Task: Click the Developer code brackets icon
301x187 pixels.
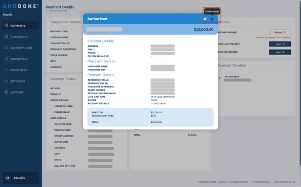Action: pyautogui.click(x=6, y=70)
